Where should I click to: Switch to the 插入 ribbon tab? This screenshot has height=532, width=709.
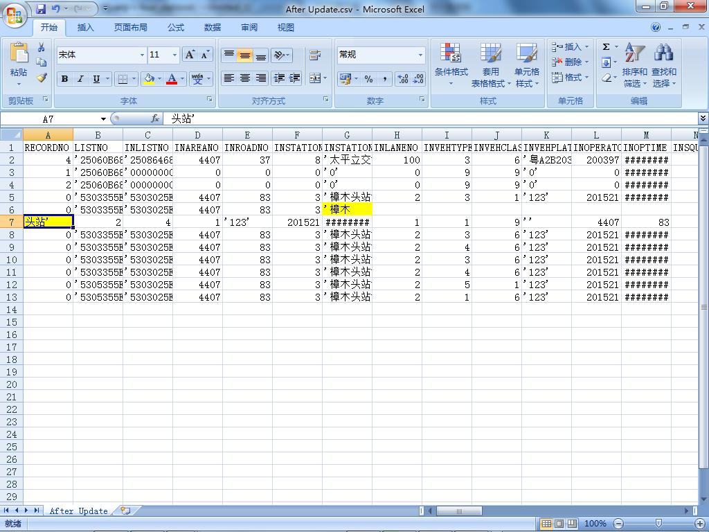pos(86,28)
